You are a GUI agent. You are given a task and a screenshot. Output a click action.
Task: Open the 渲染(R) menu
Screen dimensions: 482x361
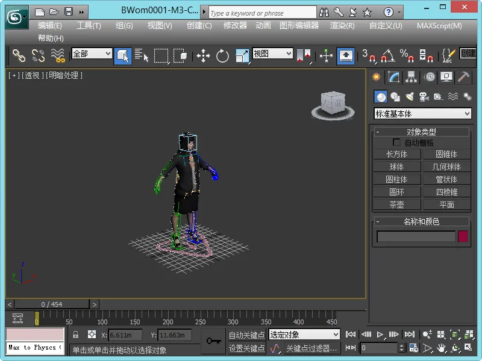(342, 25)
